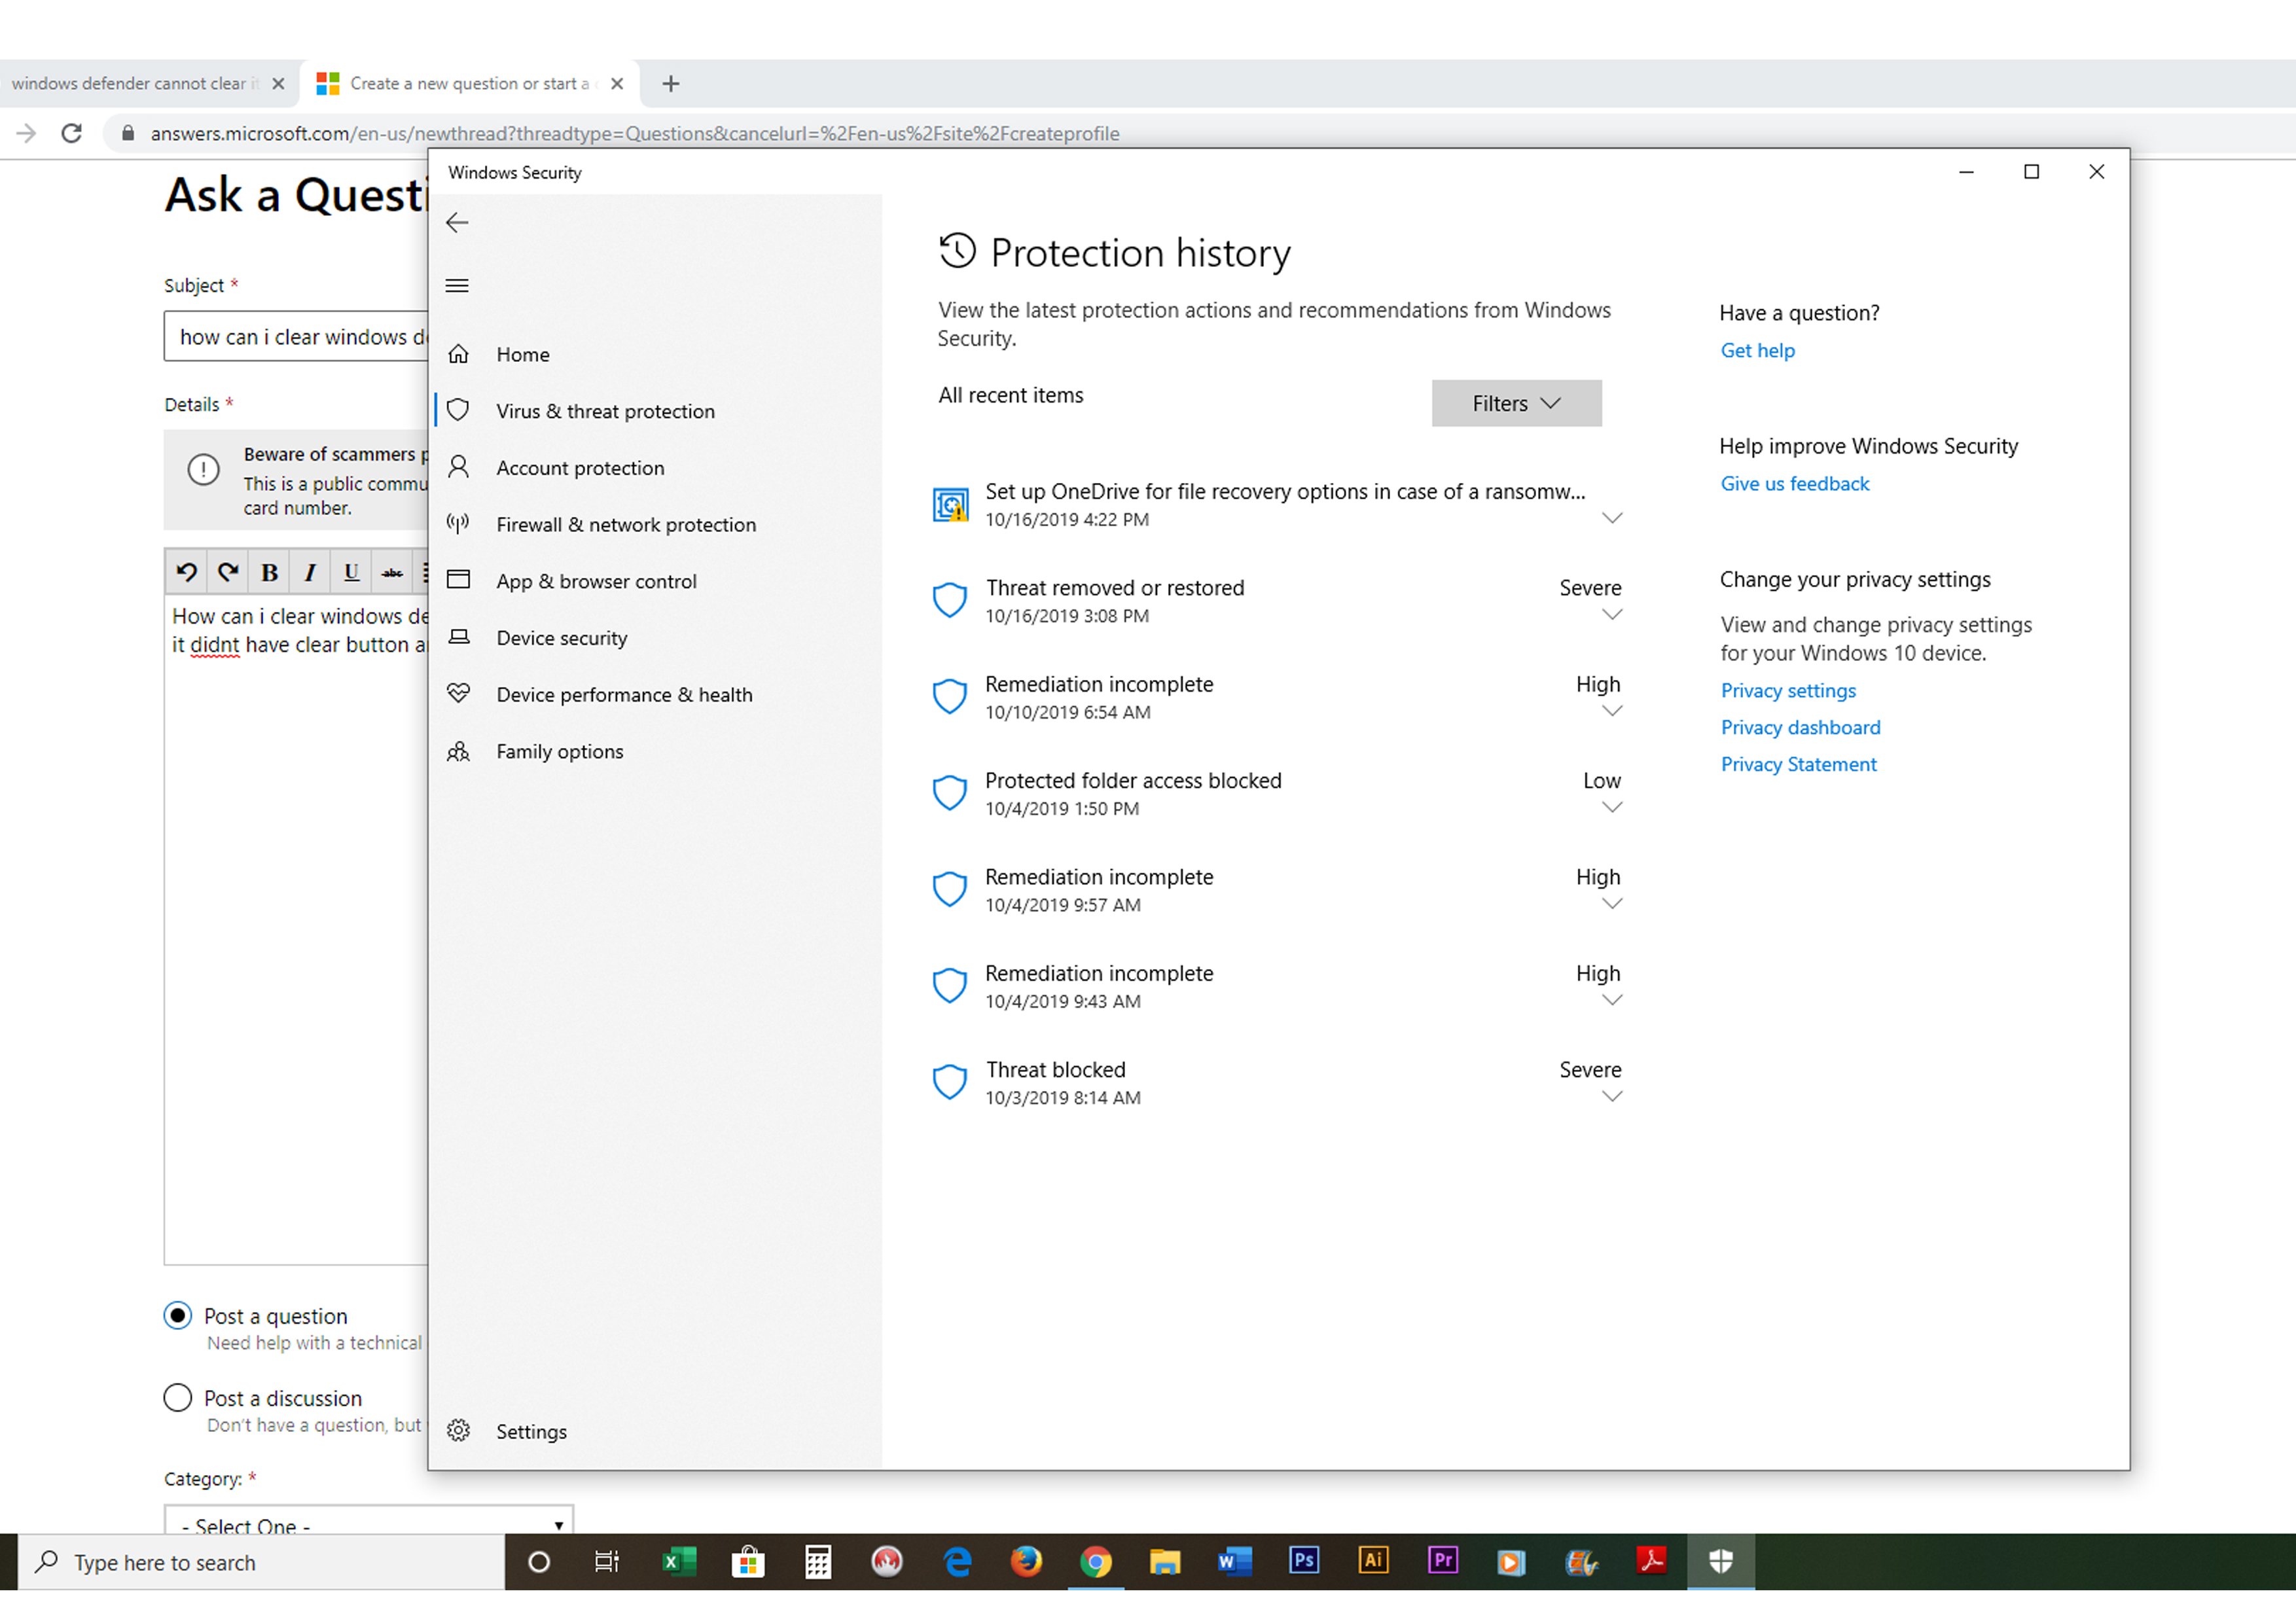Click the Photoshop icon in the taskbar
The image size is (2296, 1623).
pos(1304,1561)
